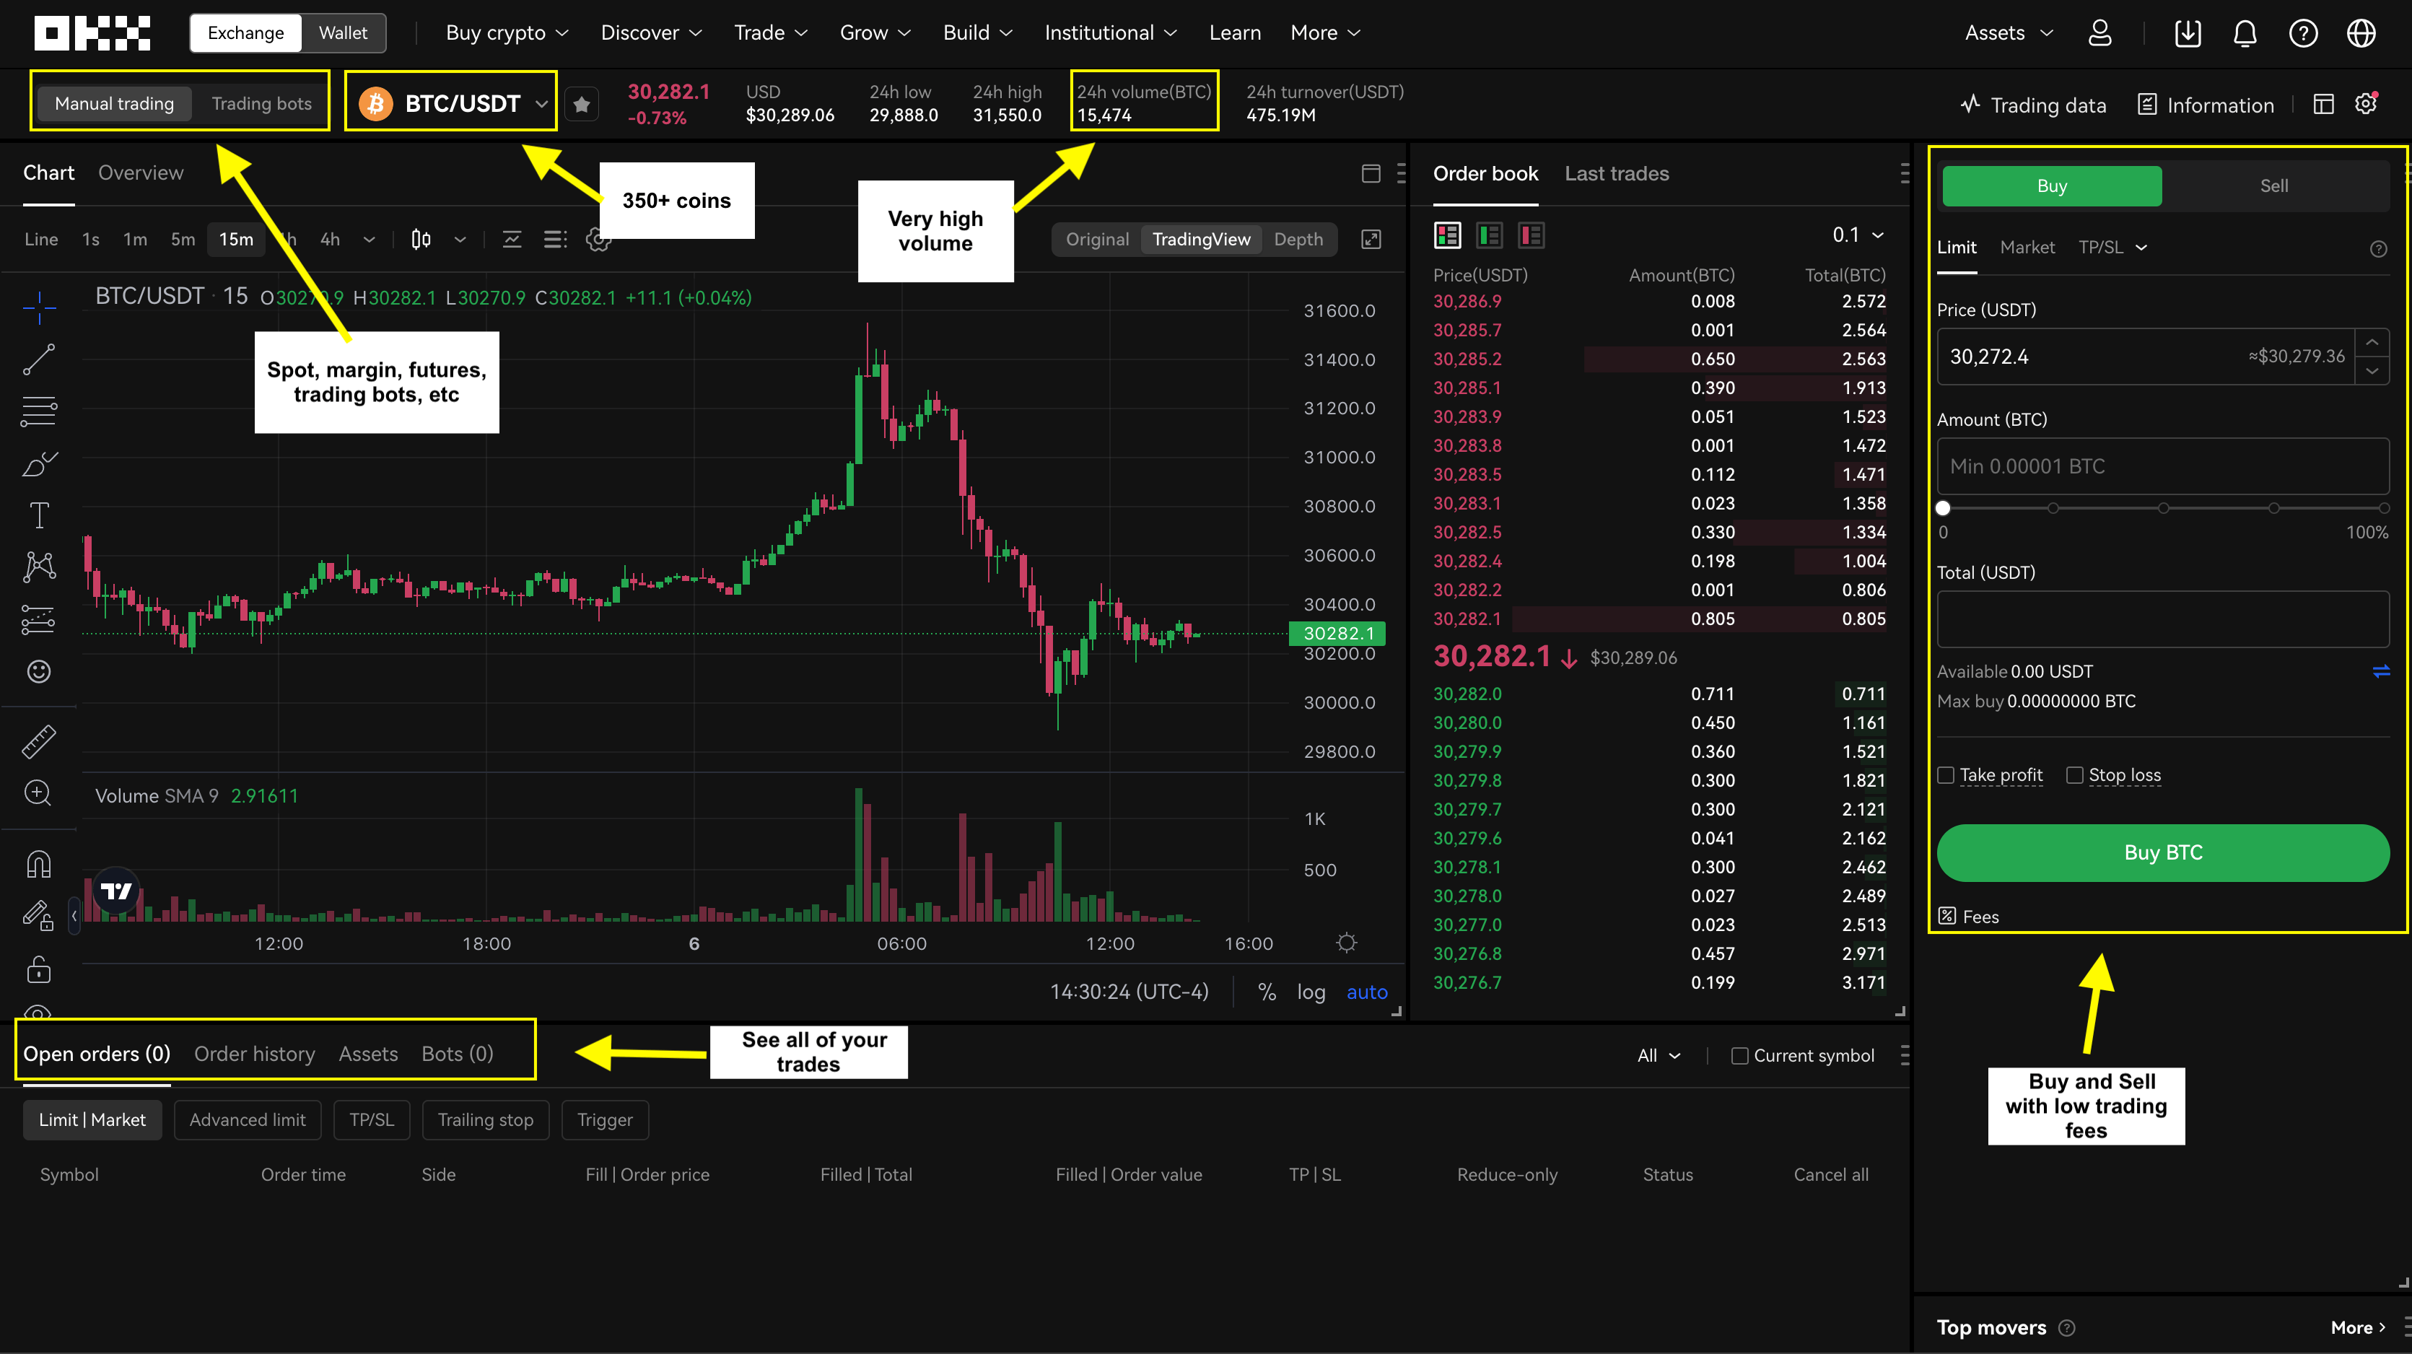
Task: Enable the Take profit checkbox
Action: tap(1946, 775)
